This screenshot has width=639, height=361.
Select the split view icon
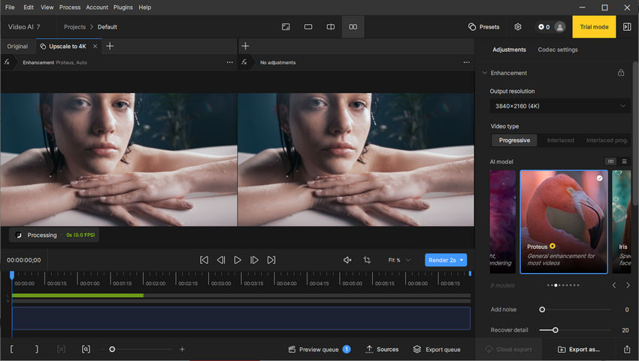click(331, 27)
